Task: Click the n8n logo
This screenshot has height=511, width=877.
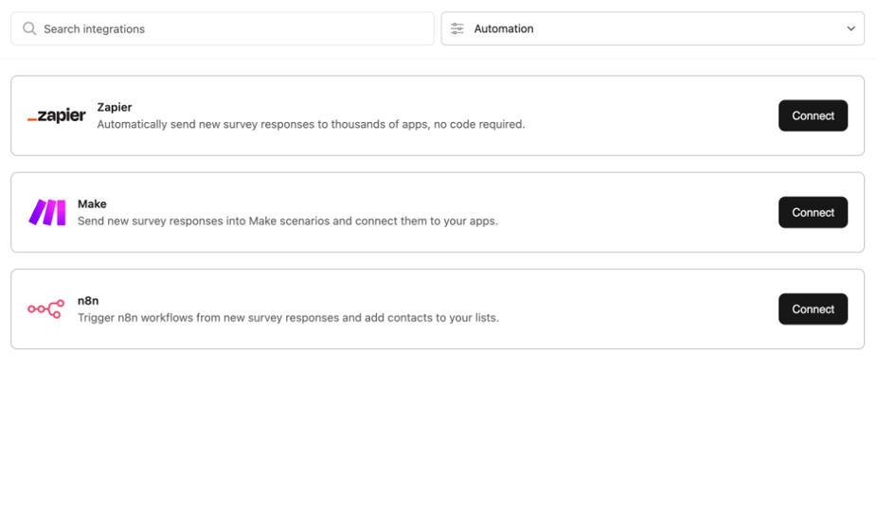Action: coord(46,309)
